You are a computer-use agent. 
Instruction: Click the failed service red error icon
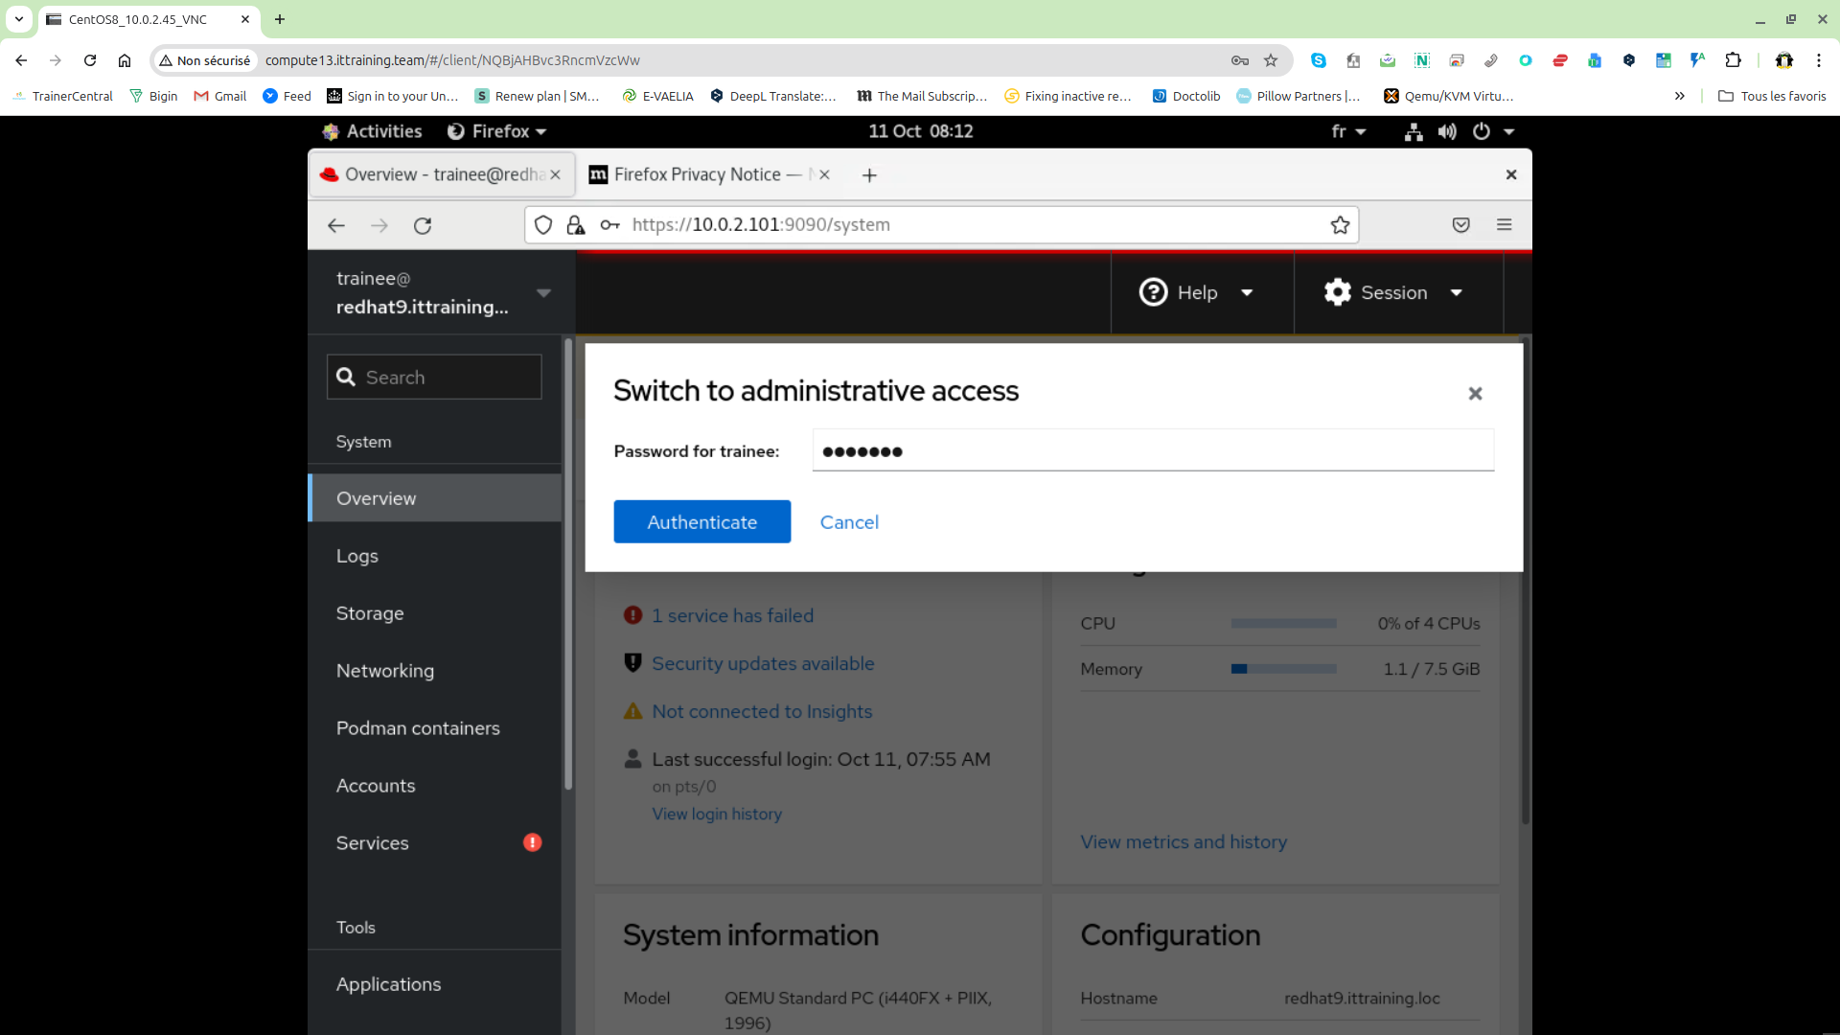click(632, 615)
